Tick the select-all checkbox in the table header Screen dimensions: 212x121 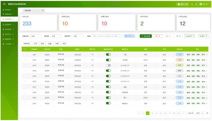pos(25,49)
